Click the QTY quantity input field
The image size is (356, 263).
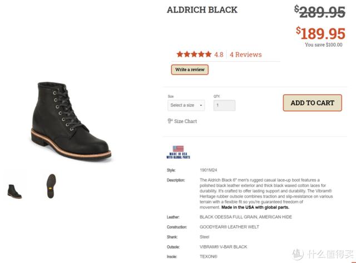(224, 105)
